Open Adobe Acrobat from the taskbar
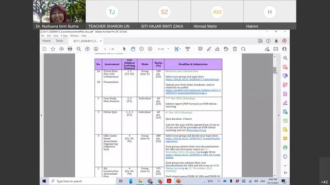 pyautogui.click(x=169, y=181)
